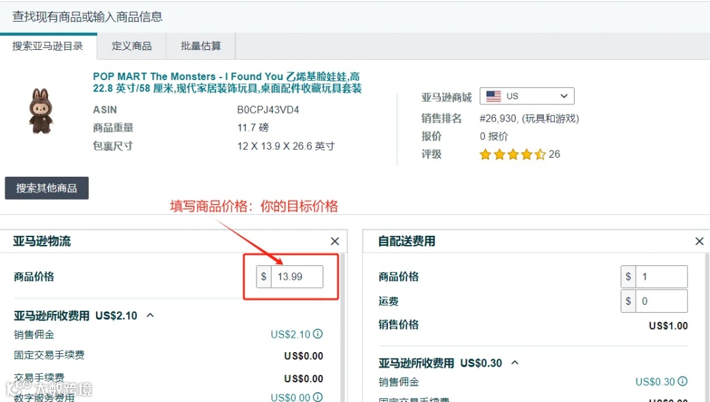
Task: Click the 亚马逊物流 商品价格 input field
Action: tap(296, 277)
